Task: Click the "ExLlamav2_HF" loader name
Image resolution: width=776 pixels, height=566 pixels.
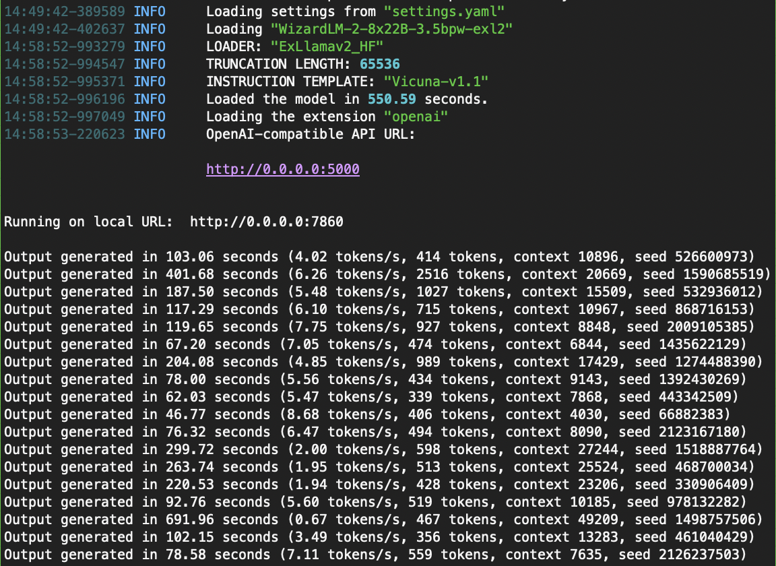Action: click(x=326, y=46)
